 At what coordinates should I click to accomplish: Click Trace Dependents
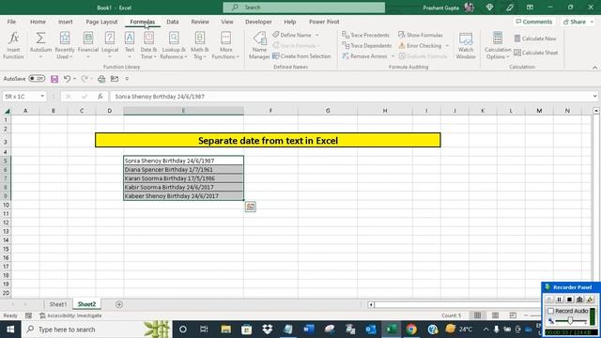(x=367, y=46)
